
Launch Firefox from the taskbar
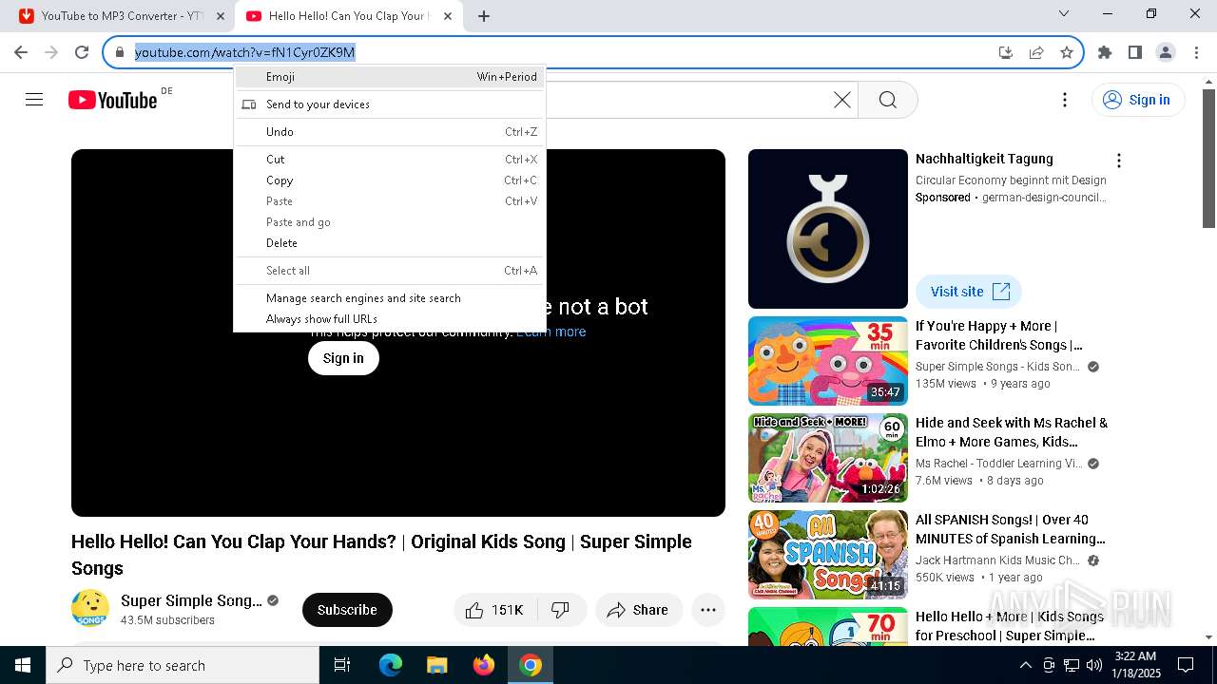[484, 665]
